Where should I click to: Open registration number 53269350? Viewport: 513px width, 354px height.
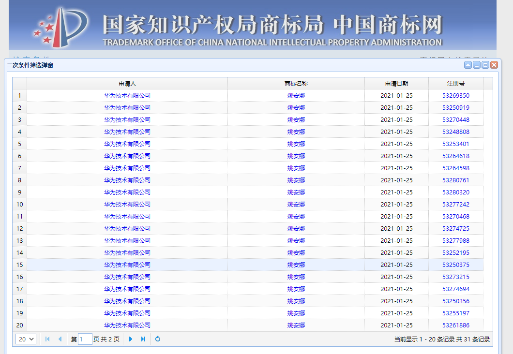click(x=456, y=95)
